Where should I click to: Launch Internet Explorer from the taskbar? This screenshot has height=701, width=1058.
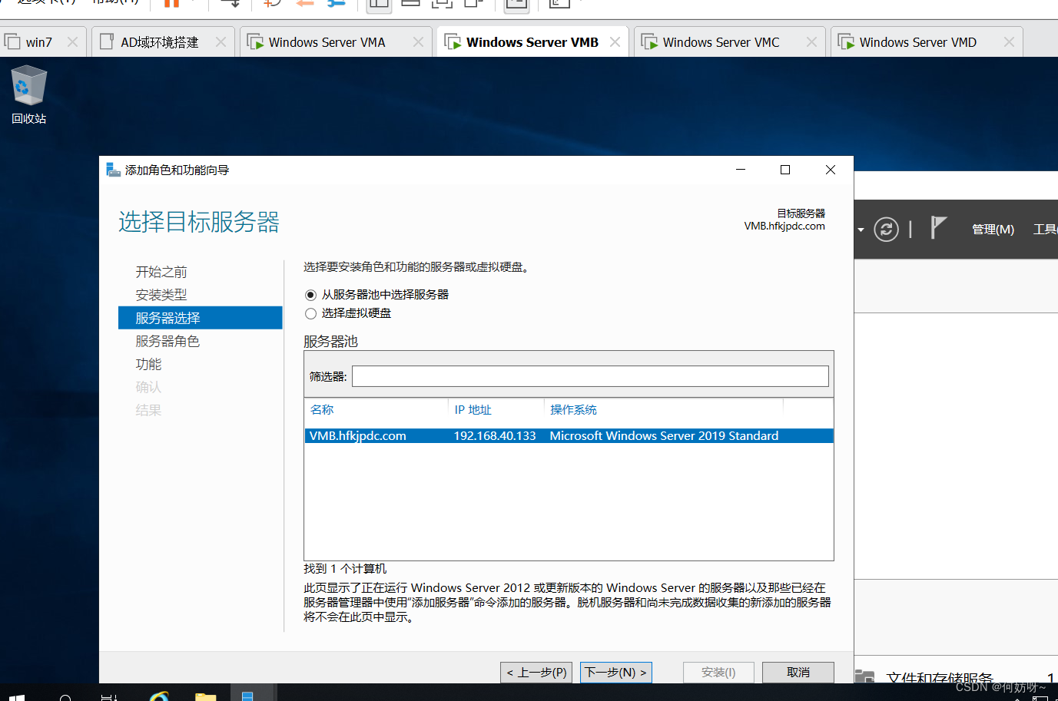tap(159, 696)
